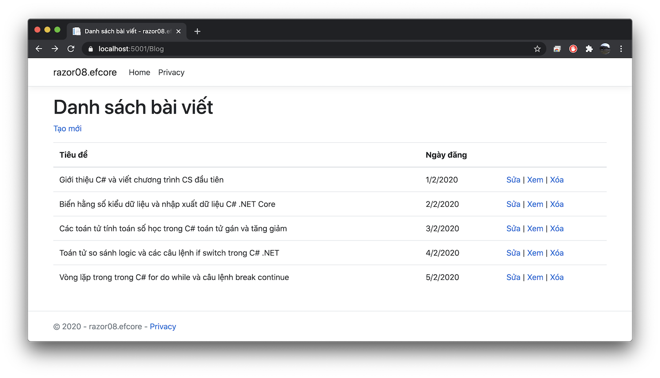The image size is (660, 378).
Task: Click Xóa for the Các toán tử tính toán post
Action: click(x=557, y=228)
